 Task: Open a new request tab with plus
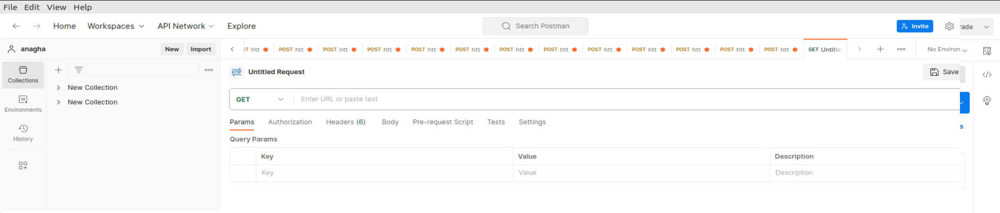tap(880, 49)
